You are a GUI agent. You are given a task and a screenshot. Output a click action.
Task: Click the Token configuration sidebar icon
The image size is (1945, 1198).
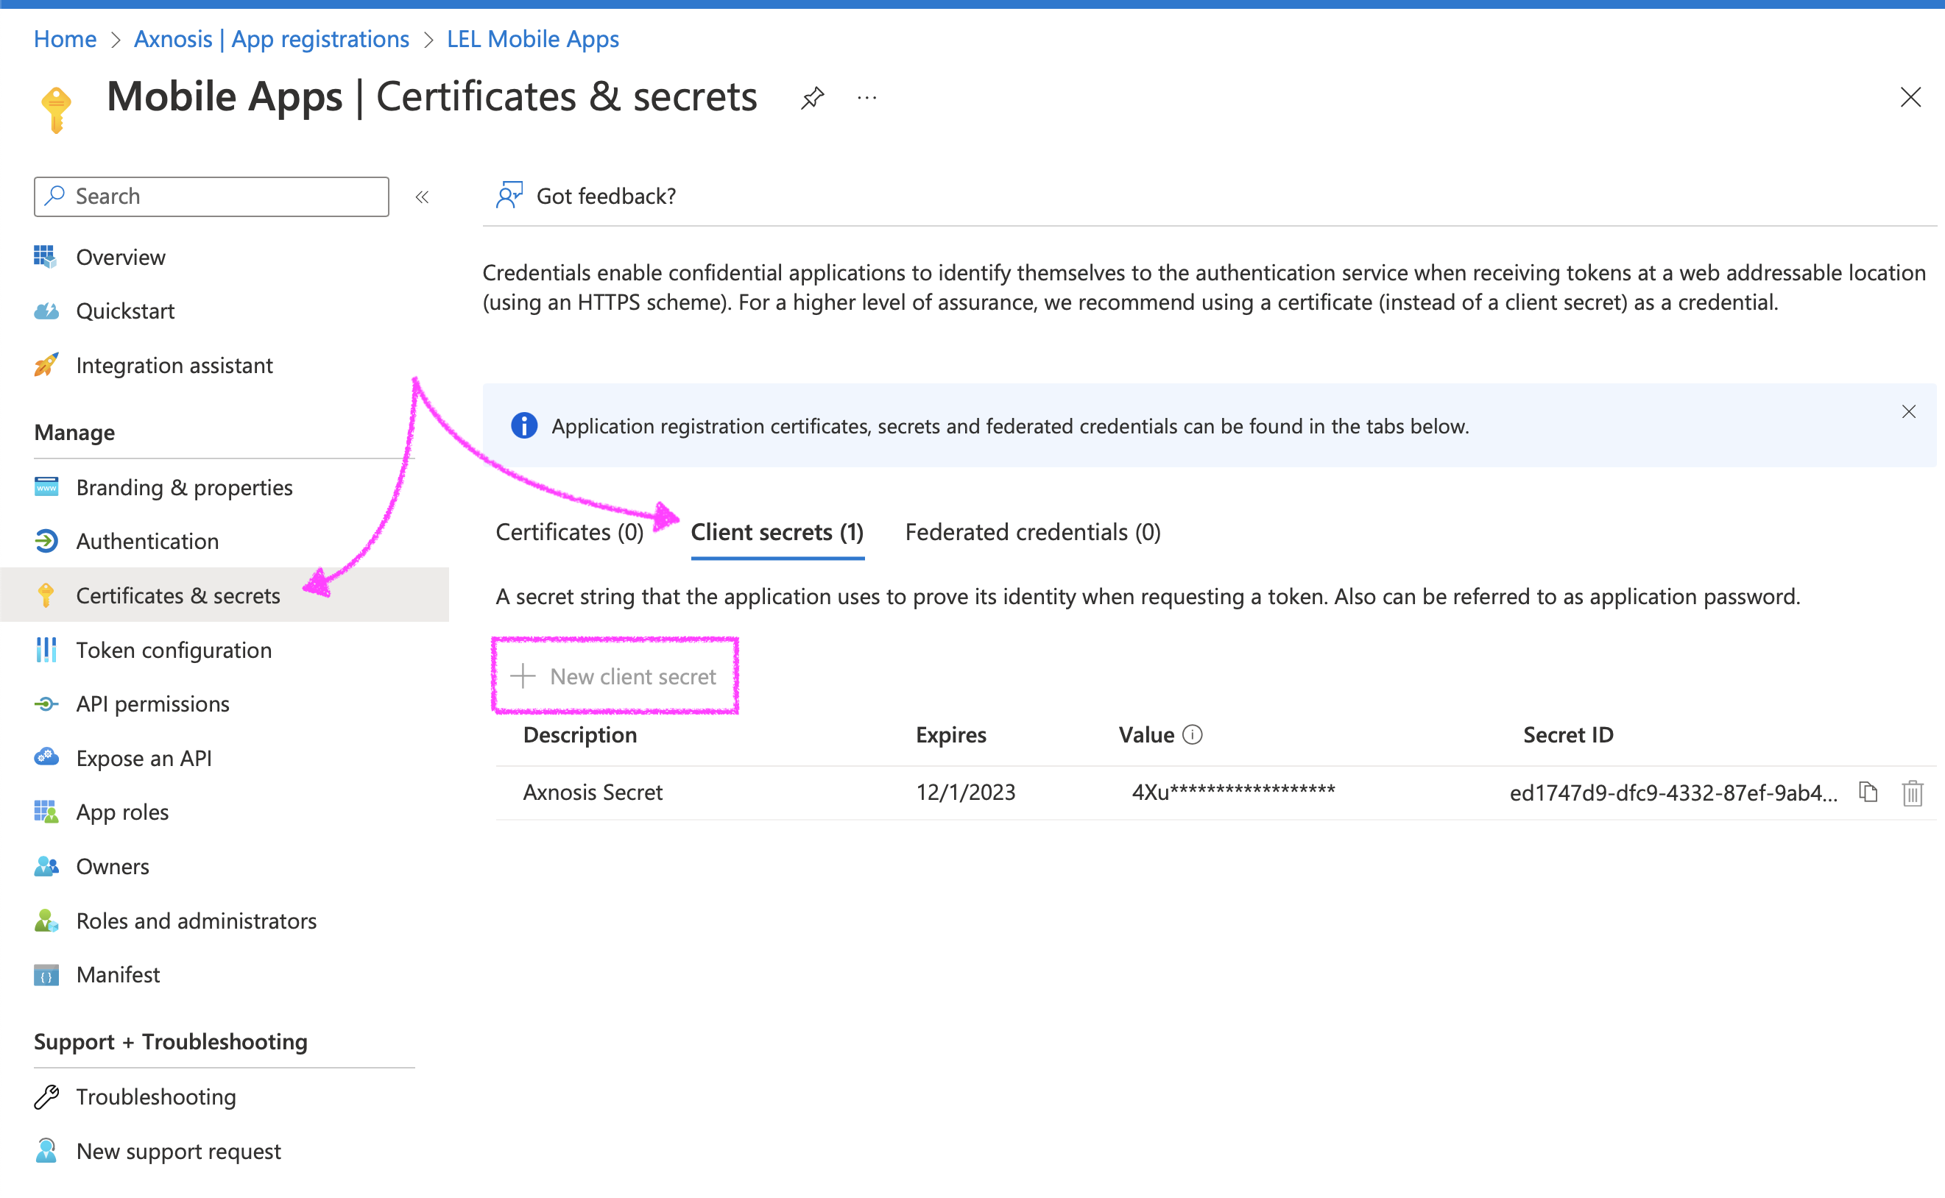click(46, 650)
